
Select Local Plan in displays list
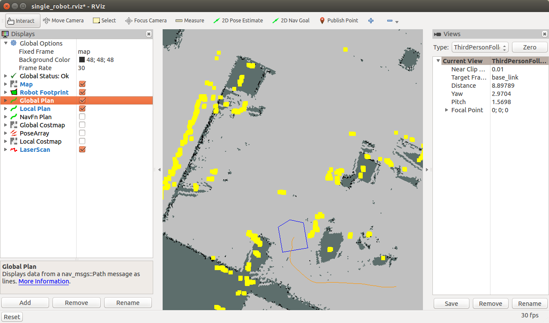35,109
